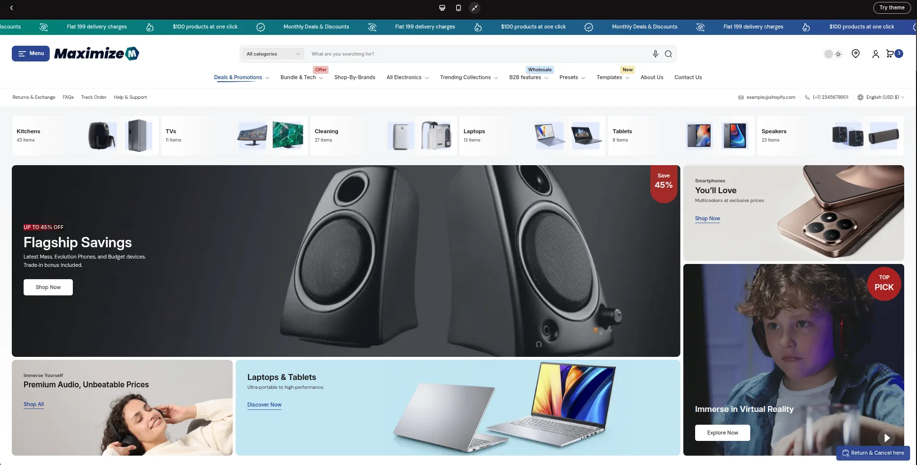Viewport: 917px width, 465px height.
Task: Open Returns & Exchange link
Action: (x=34, y=97)
